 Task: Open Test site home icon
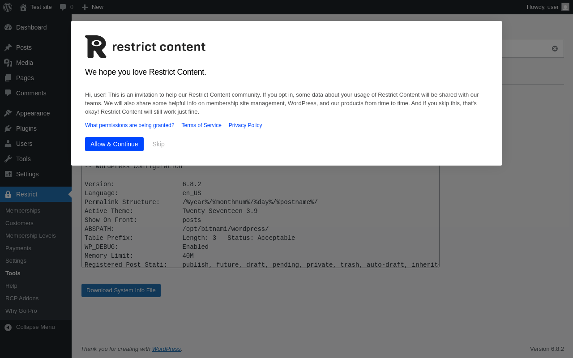pos(23,7)
